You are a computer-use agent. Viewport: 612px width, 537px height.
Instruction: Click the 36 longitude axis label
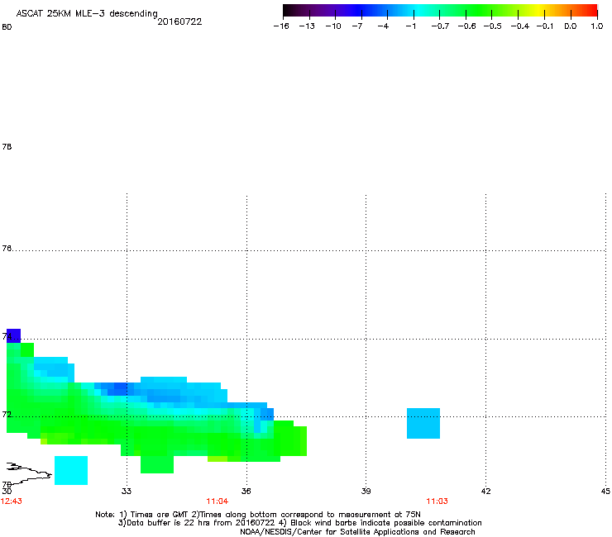coord(246,491)
